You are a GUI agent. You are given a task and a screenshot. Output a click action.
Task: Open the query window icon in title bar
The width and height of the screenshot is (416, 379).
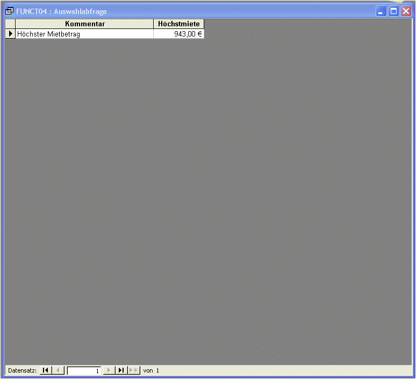[9, 11]
